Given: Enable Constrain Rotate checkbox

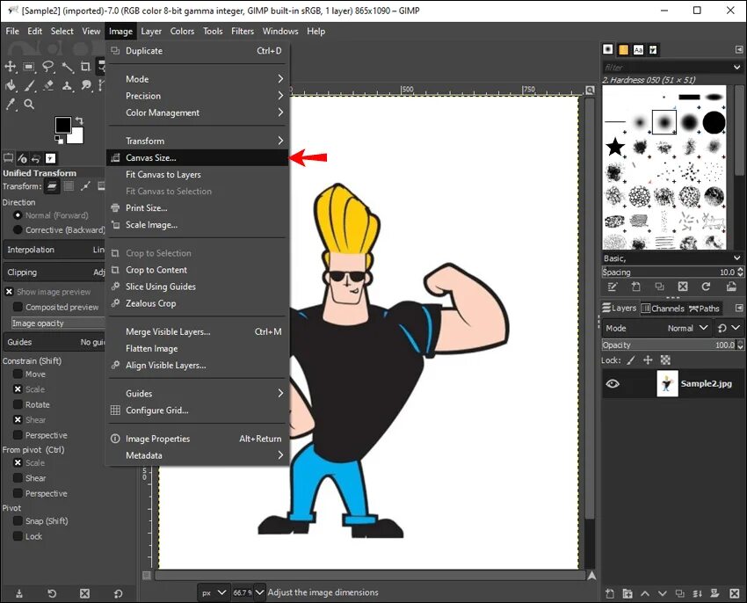Looking at the screenshot, I should pos(18,404).
